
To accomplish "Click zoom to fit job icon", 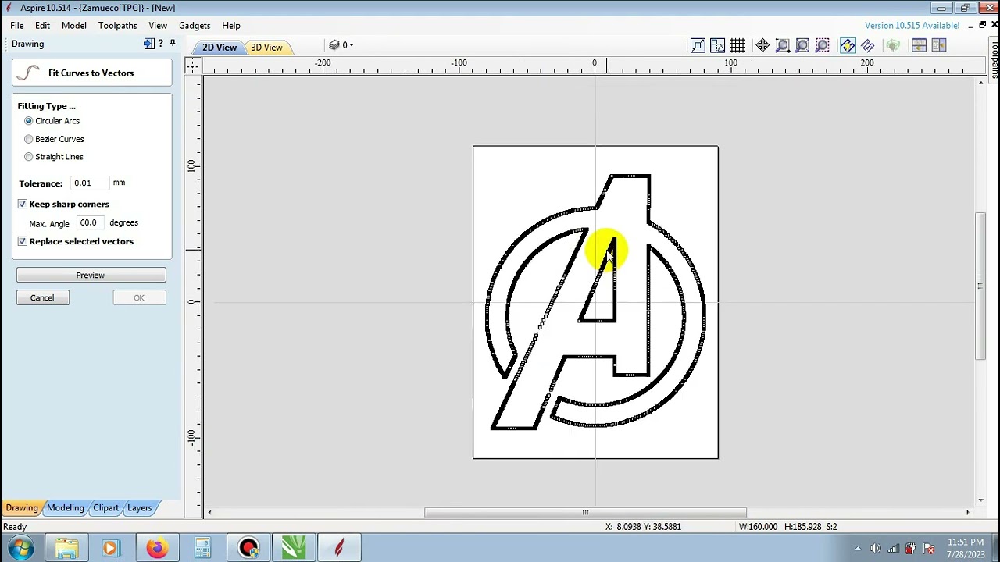I will [x=802, y=45].
